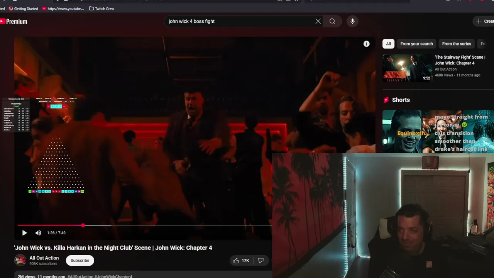
Task: Subscribe to All Out Action channel
Action: 80,260
